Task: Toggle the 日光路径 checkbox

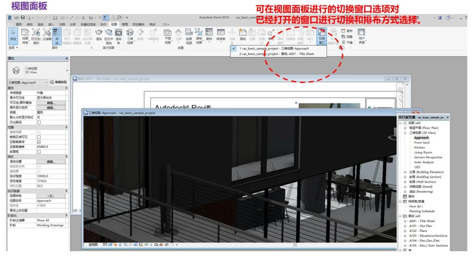Action: coord(39,123)
